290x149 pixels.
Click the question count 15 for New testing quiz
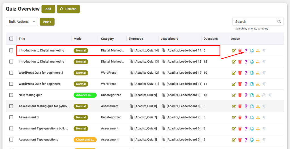coord(205,95)
